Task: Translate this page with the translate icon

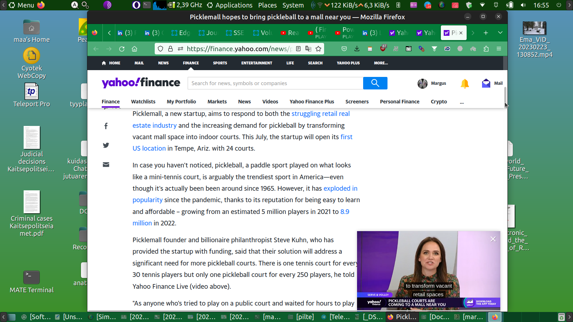Action: click(x=308, y=49)
